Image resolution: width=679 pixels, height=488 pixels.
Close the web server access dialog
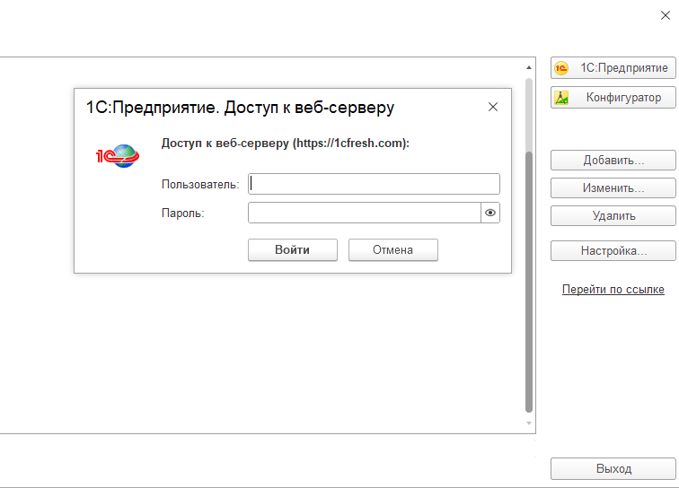[x=493, y=107]
